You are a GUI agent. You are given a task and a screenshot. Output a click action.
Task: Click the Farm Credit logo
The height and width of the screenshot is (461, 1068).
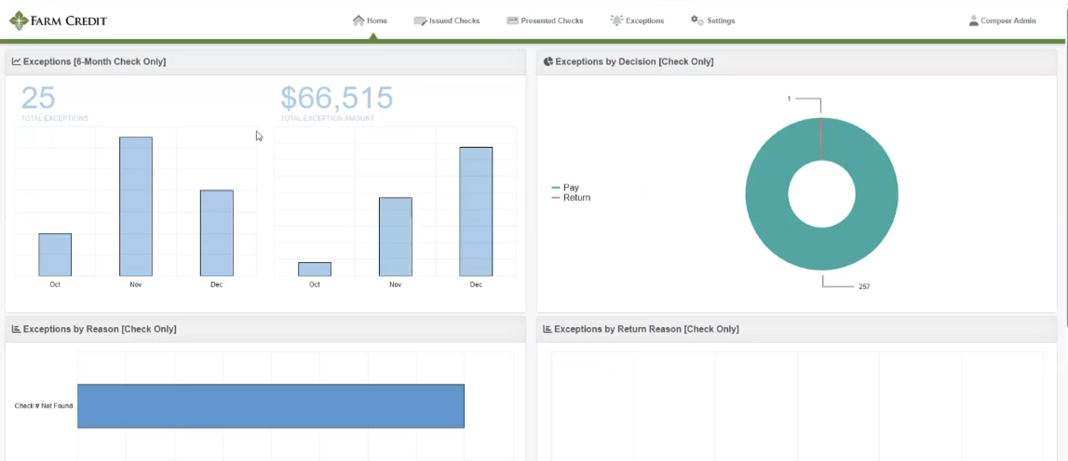(x=58, y=21)
